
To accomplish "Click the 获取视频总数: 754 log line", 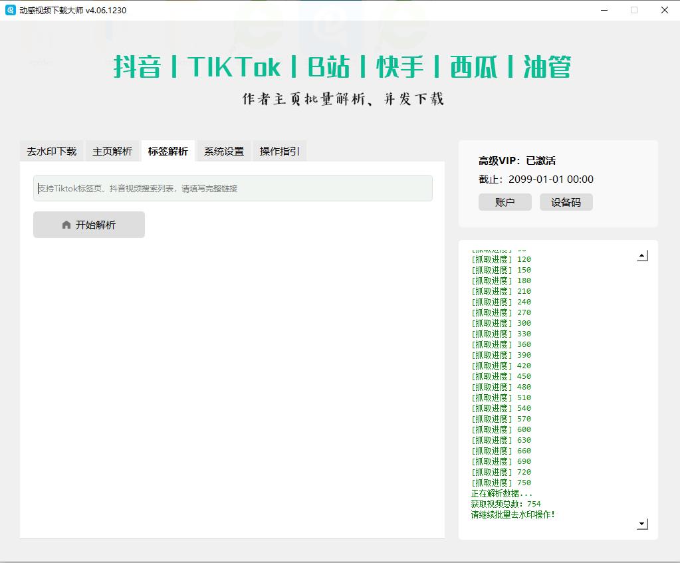I will [506, 504].
